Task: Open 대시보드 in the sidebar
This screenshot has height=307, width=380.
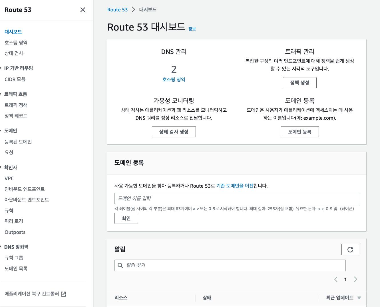Action: click(x=13, y=32)
